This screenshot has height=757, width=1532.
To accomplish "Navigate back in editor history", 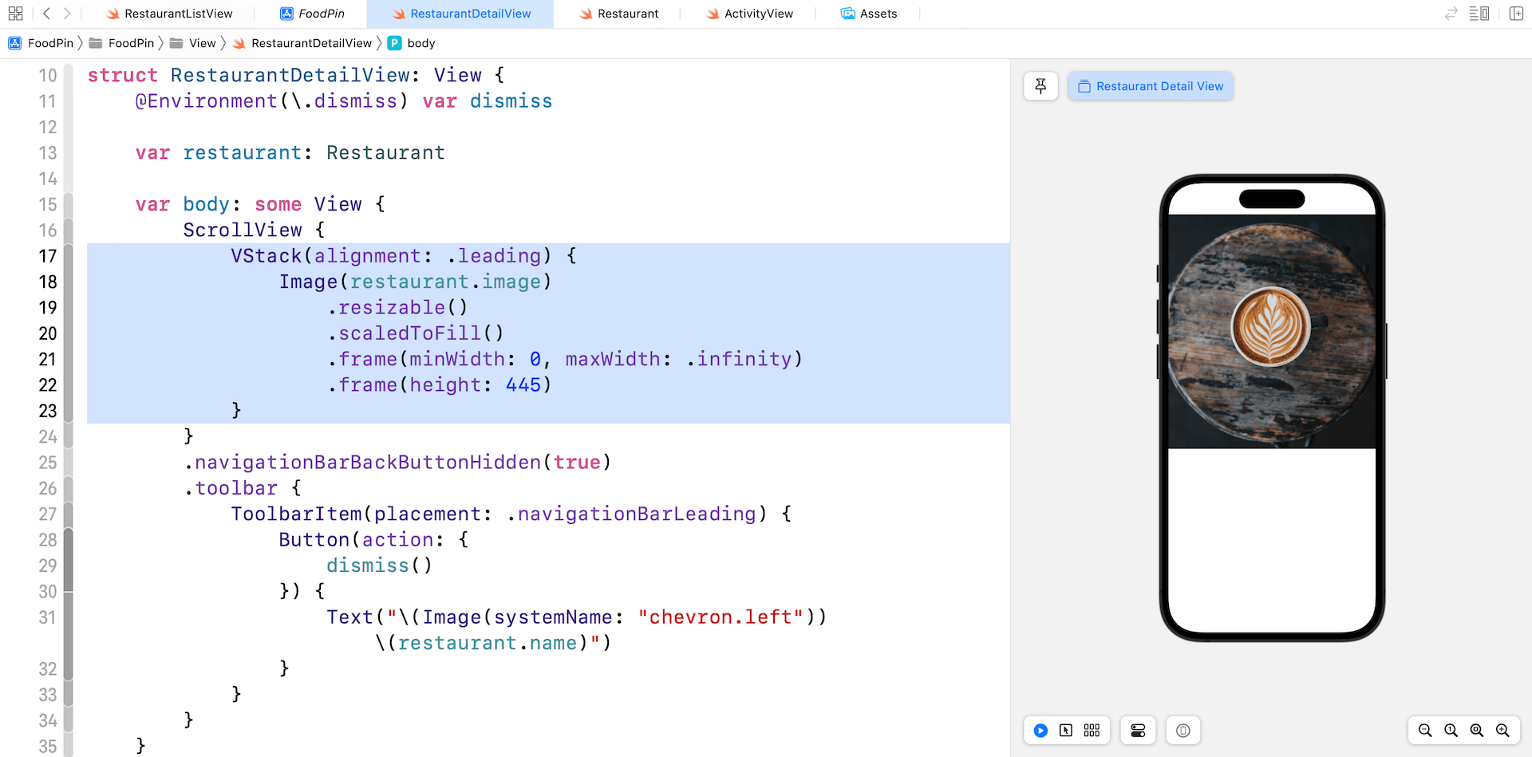I will click(x=46, y=14).
